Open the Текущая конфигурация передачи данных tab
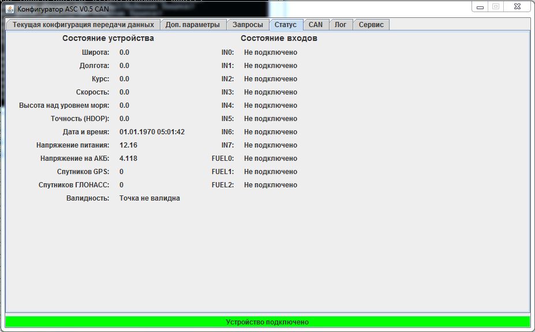The image size is (535, 332). [x=83, y=25]
